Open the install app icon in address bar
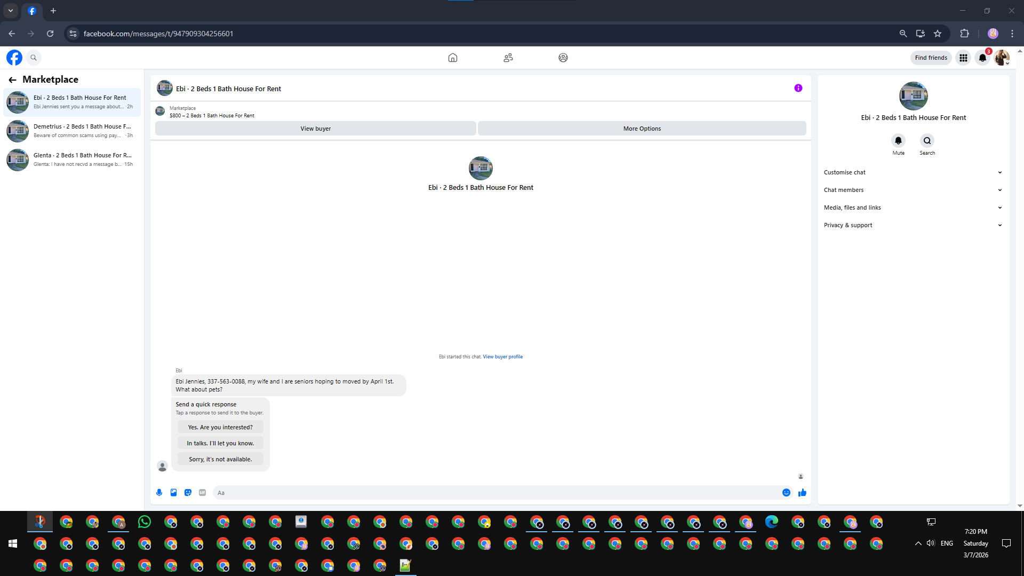Image resolution: width=1024 pixels, height=576 pixels. (x=921, y=34)
